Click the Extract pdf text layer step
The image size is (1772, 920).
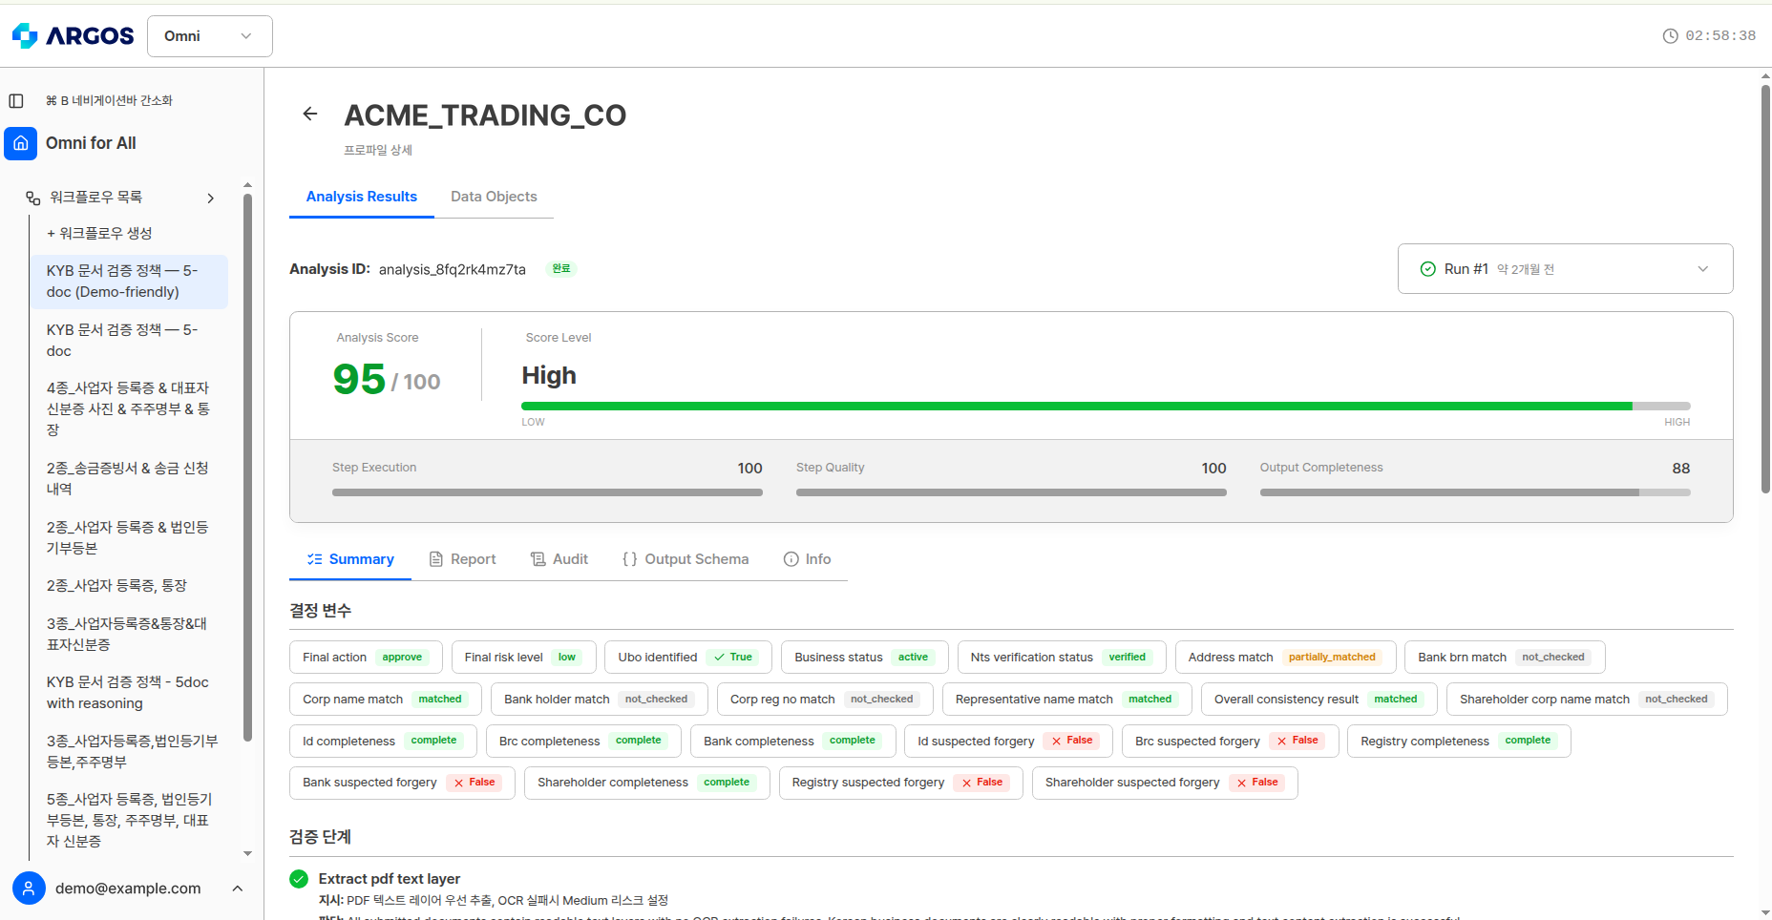coord(390,879)
